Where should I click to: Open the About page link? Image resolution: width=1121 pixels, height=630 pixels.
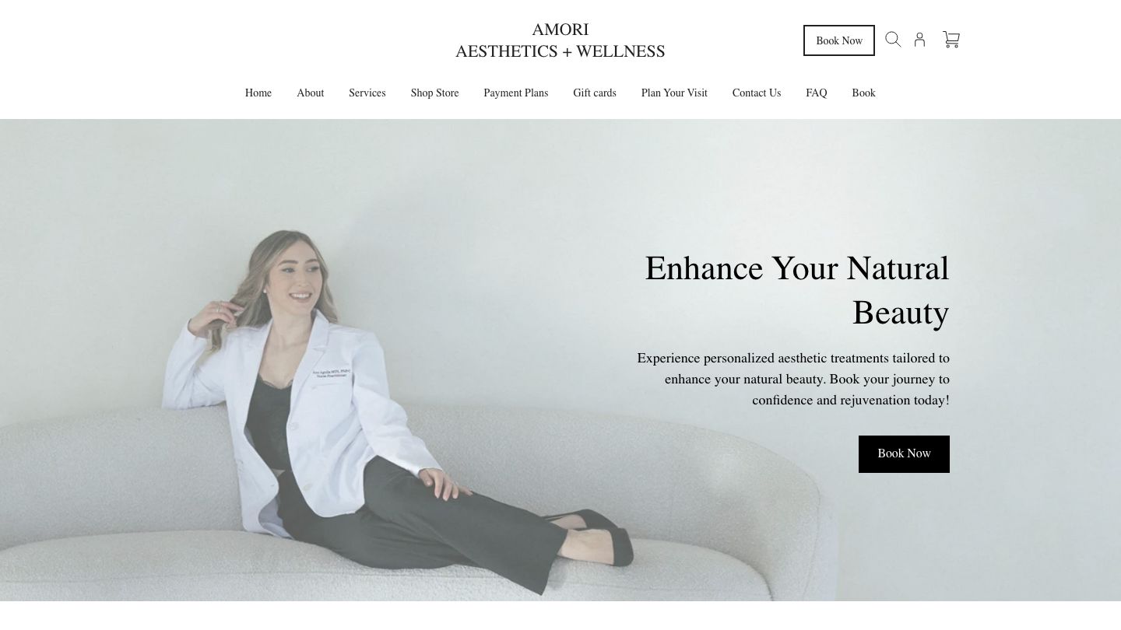coord(310,93)
